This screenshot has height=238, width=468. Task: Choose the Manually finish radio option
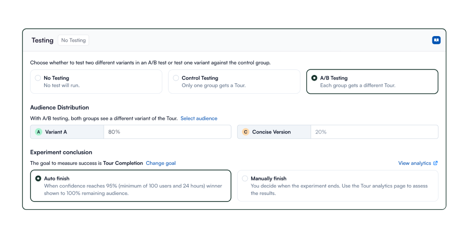point(245,178)
